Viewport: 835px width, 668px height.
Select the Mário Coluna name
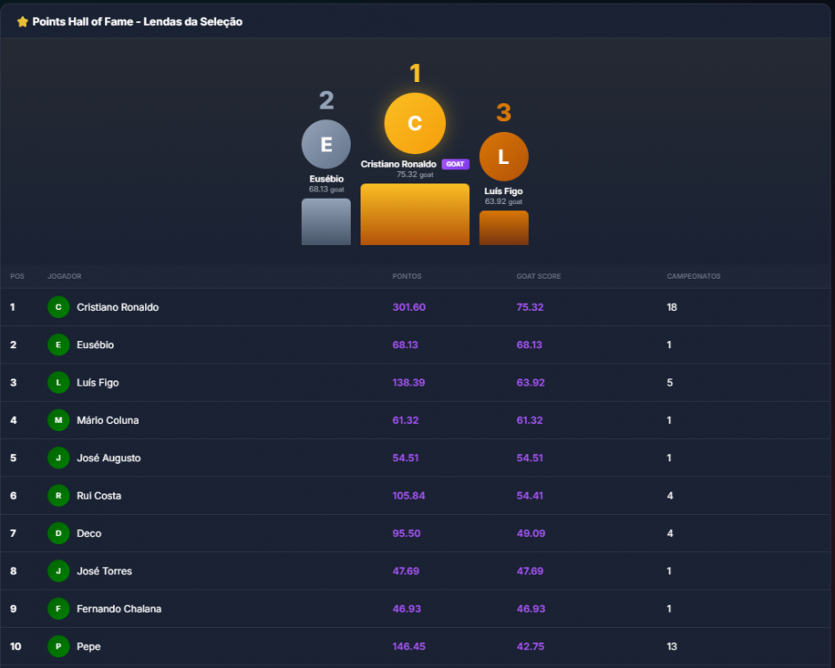click(x=108, y=420)
